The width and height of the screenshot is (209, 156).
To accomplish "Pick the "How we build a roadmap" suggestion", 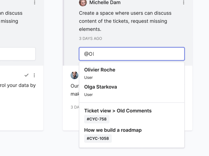I will tap(113, 130).
